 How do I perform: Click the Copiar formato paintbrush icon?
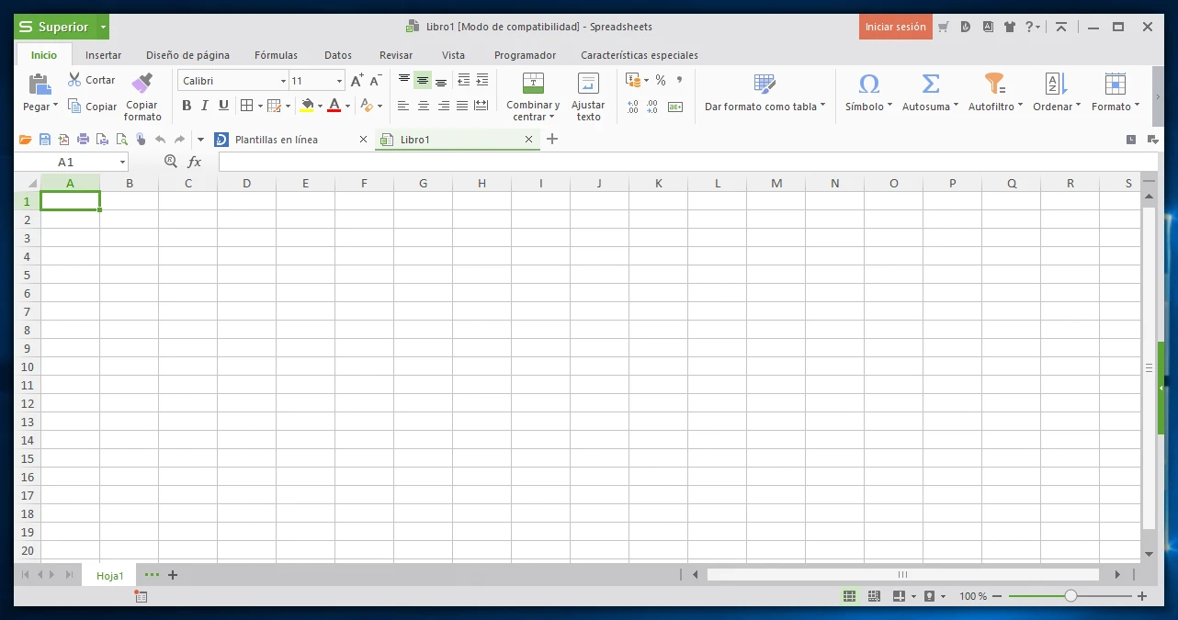point(142,84)
